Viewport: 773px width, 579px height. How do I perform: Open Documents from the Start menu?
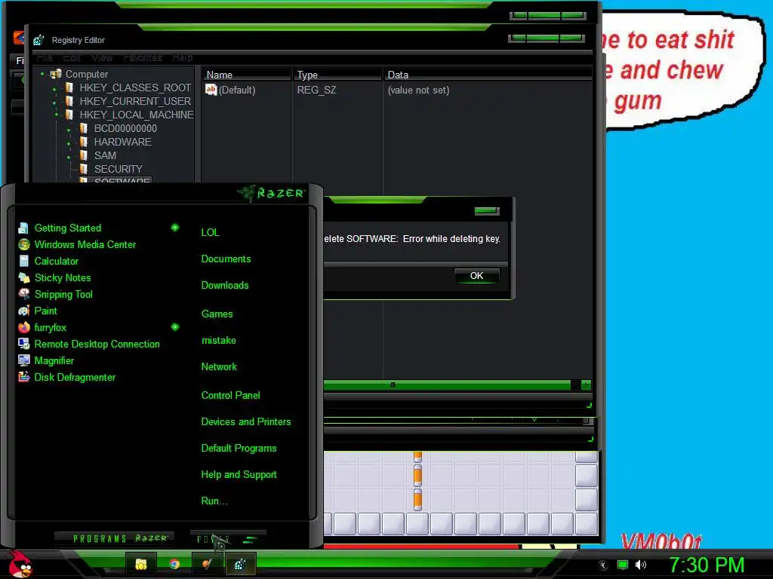226,259
